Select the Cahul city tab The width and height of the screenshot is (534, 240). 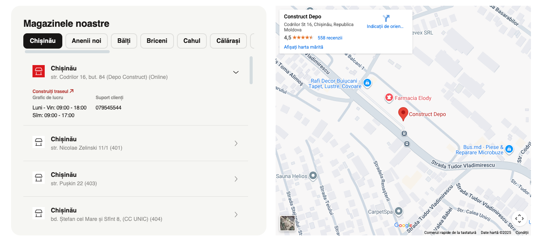pyautogui.click(x=192, y=41)
